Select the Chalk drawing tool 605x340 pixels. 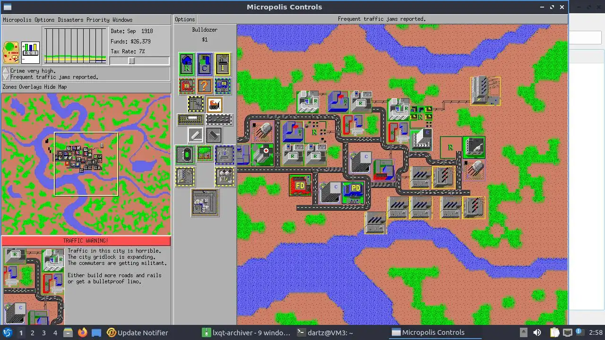pos(196,135)
